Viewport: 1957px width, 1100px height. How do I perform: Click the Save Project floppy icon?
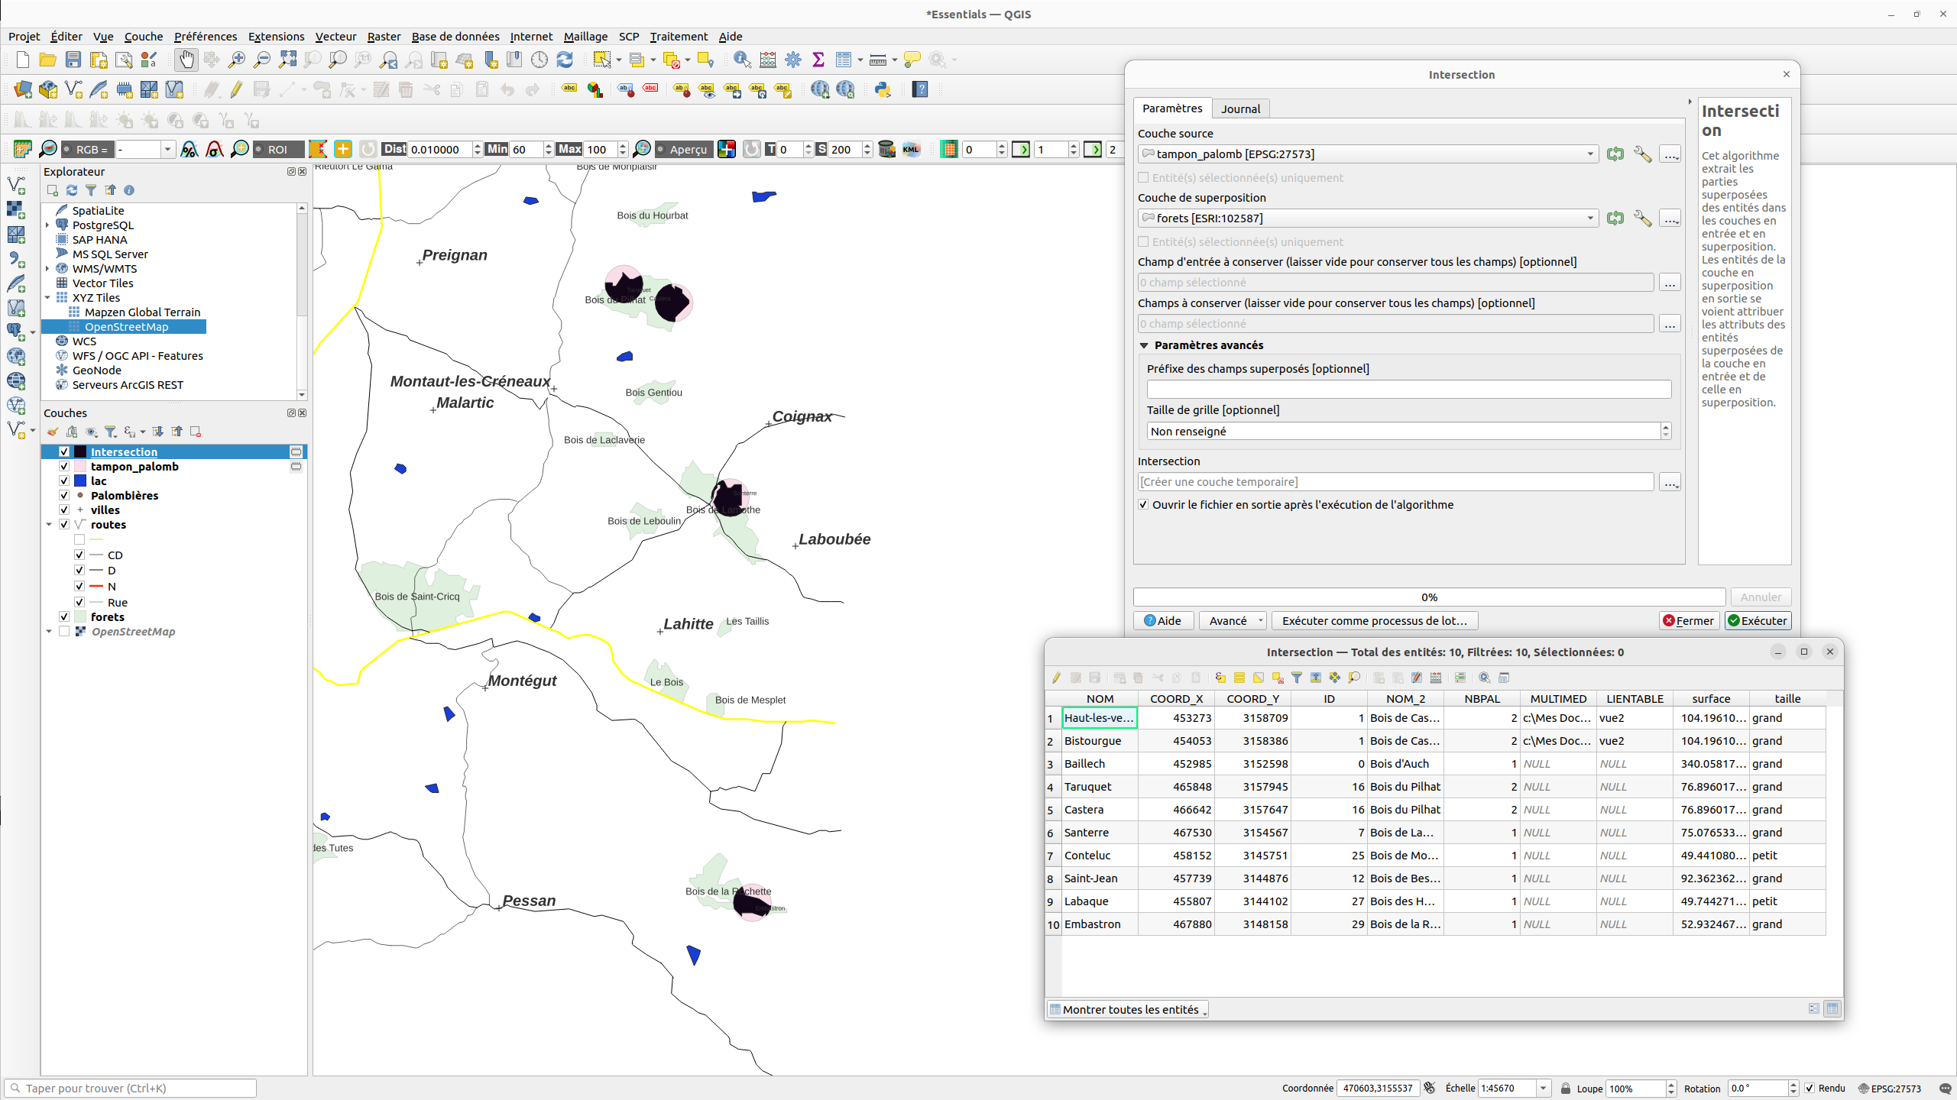click(x=73, y=60)
